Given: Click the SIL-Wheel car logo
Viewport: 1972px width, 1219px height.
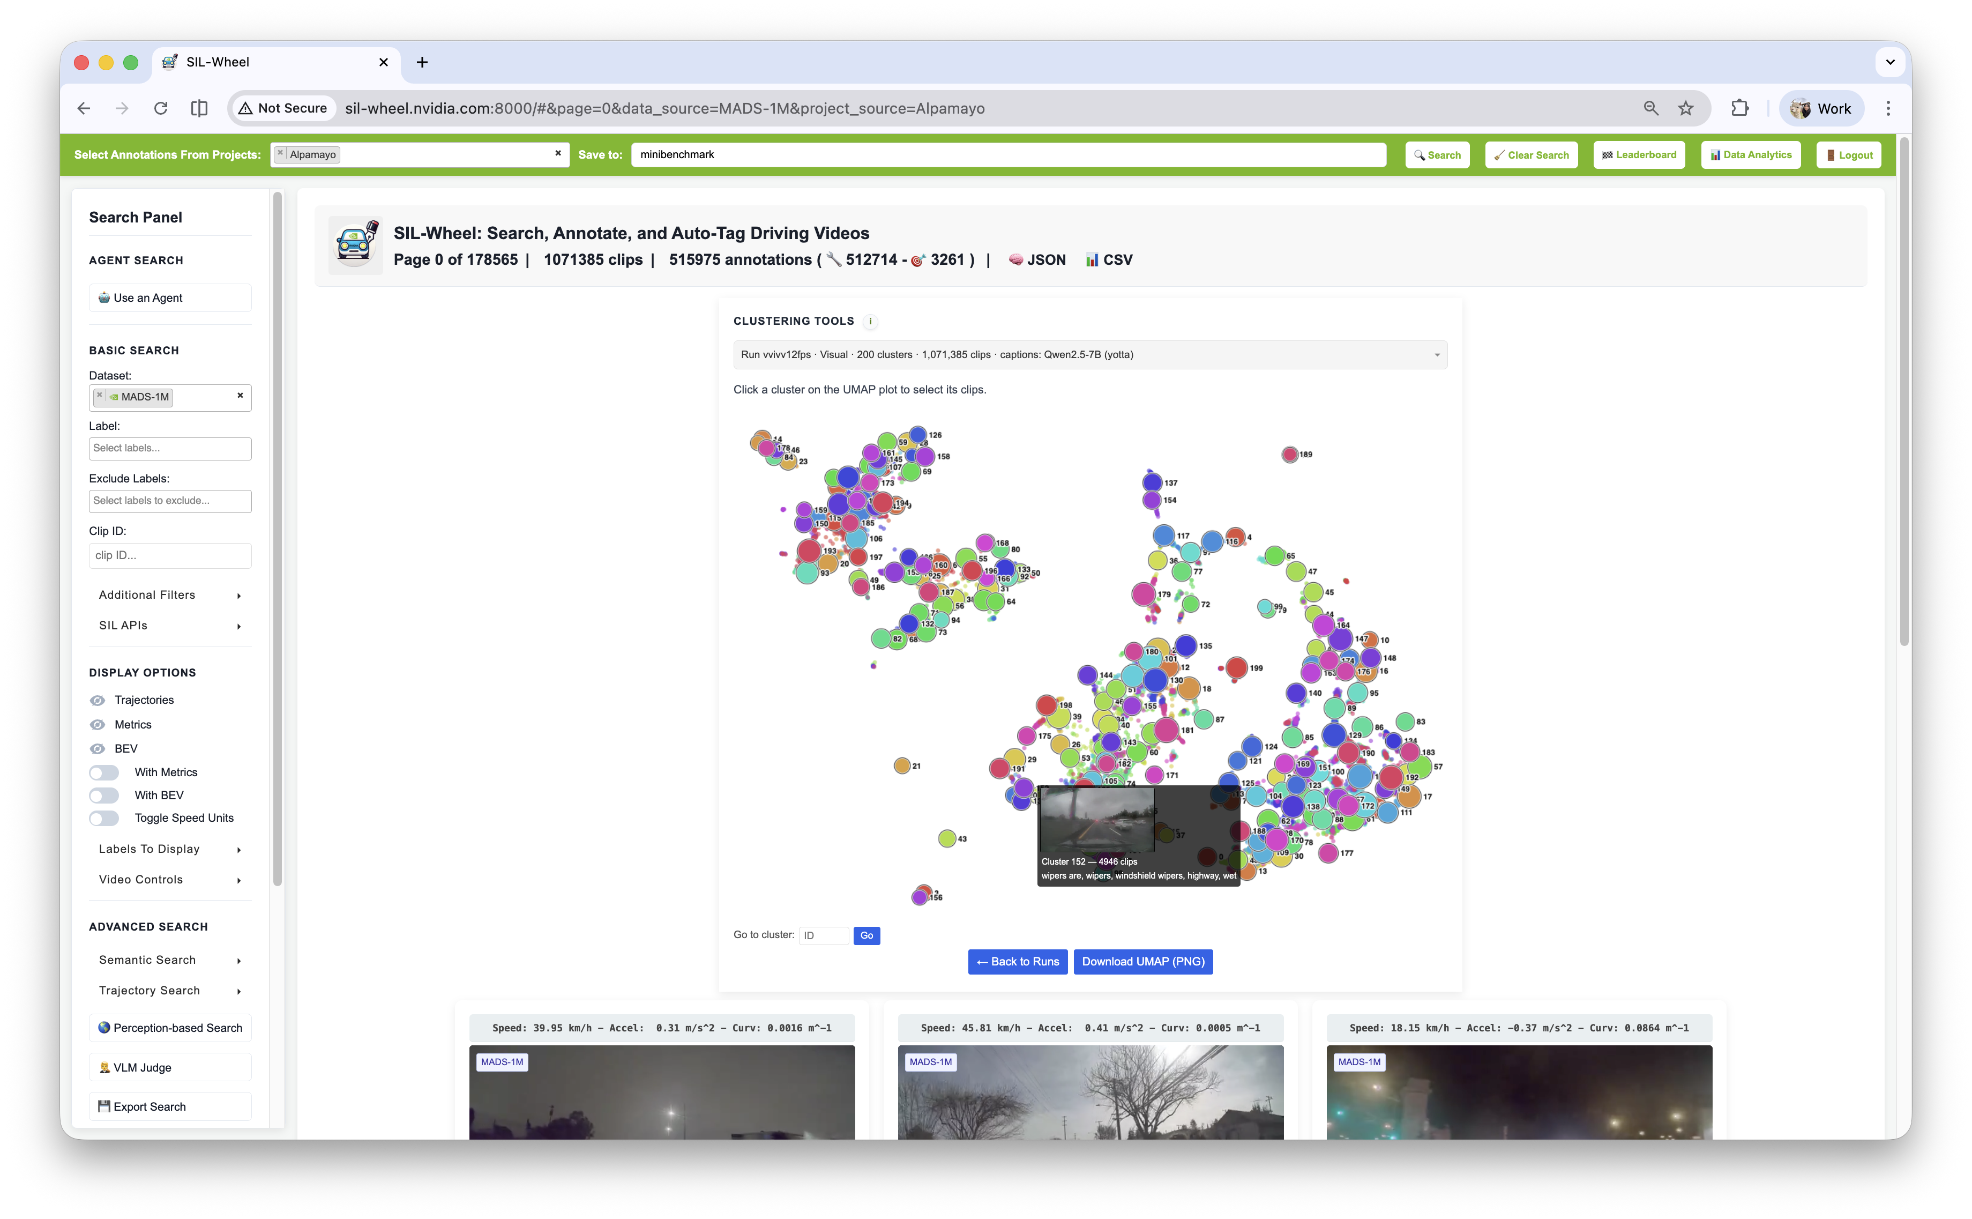Looking at the screenshot, I should point(356,245).
